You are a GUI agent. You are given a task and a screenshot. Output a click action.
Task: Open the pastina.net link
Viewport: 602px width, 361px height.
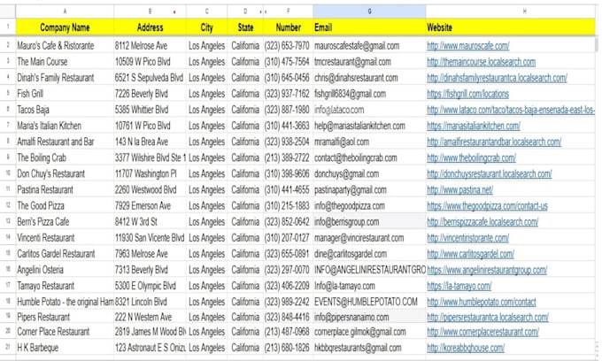pyautogui.click(x=460, y=190)
